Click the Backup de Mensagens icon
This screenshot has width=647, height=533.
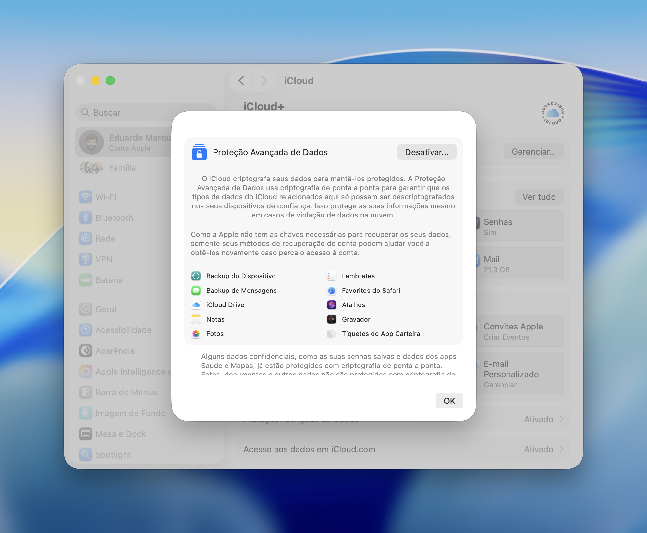coord(196,291)
